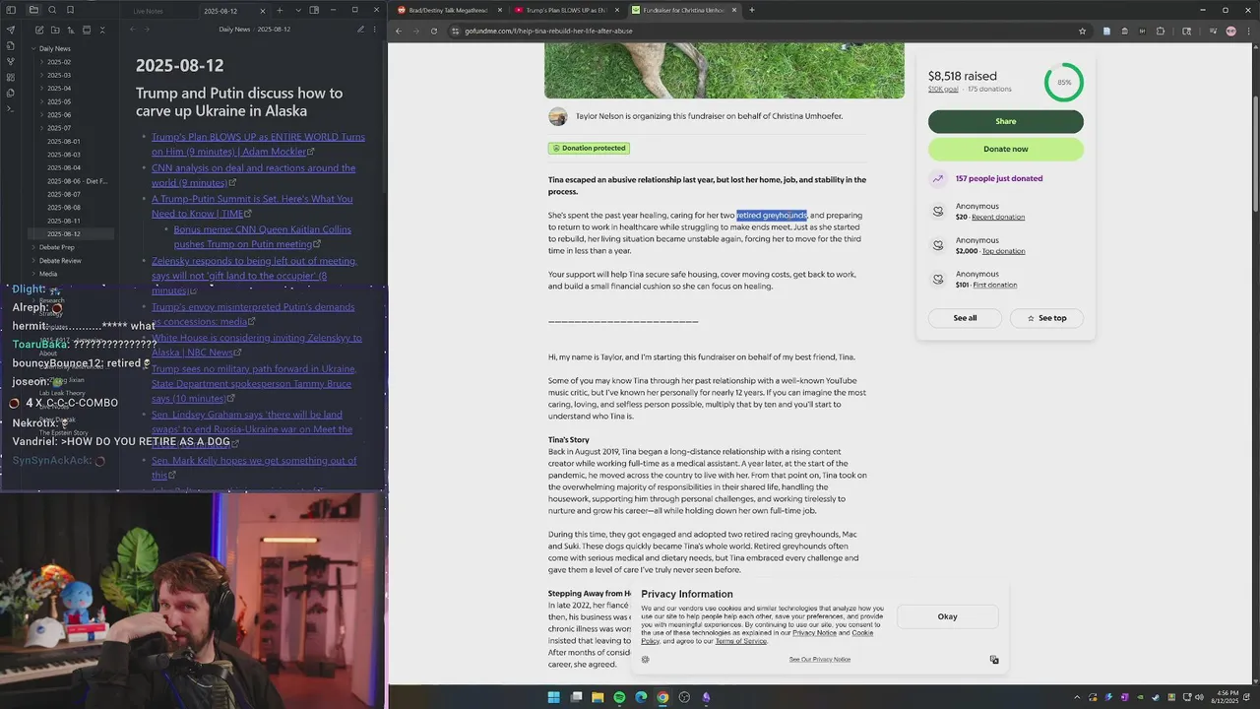Bookmark this page with the star icon
Viewport: 1260px width, 709px height.
(x=1082, y=31)
